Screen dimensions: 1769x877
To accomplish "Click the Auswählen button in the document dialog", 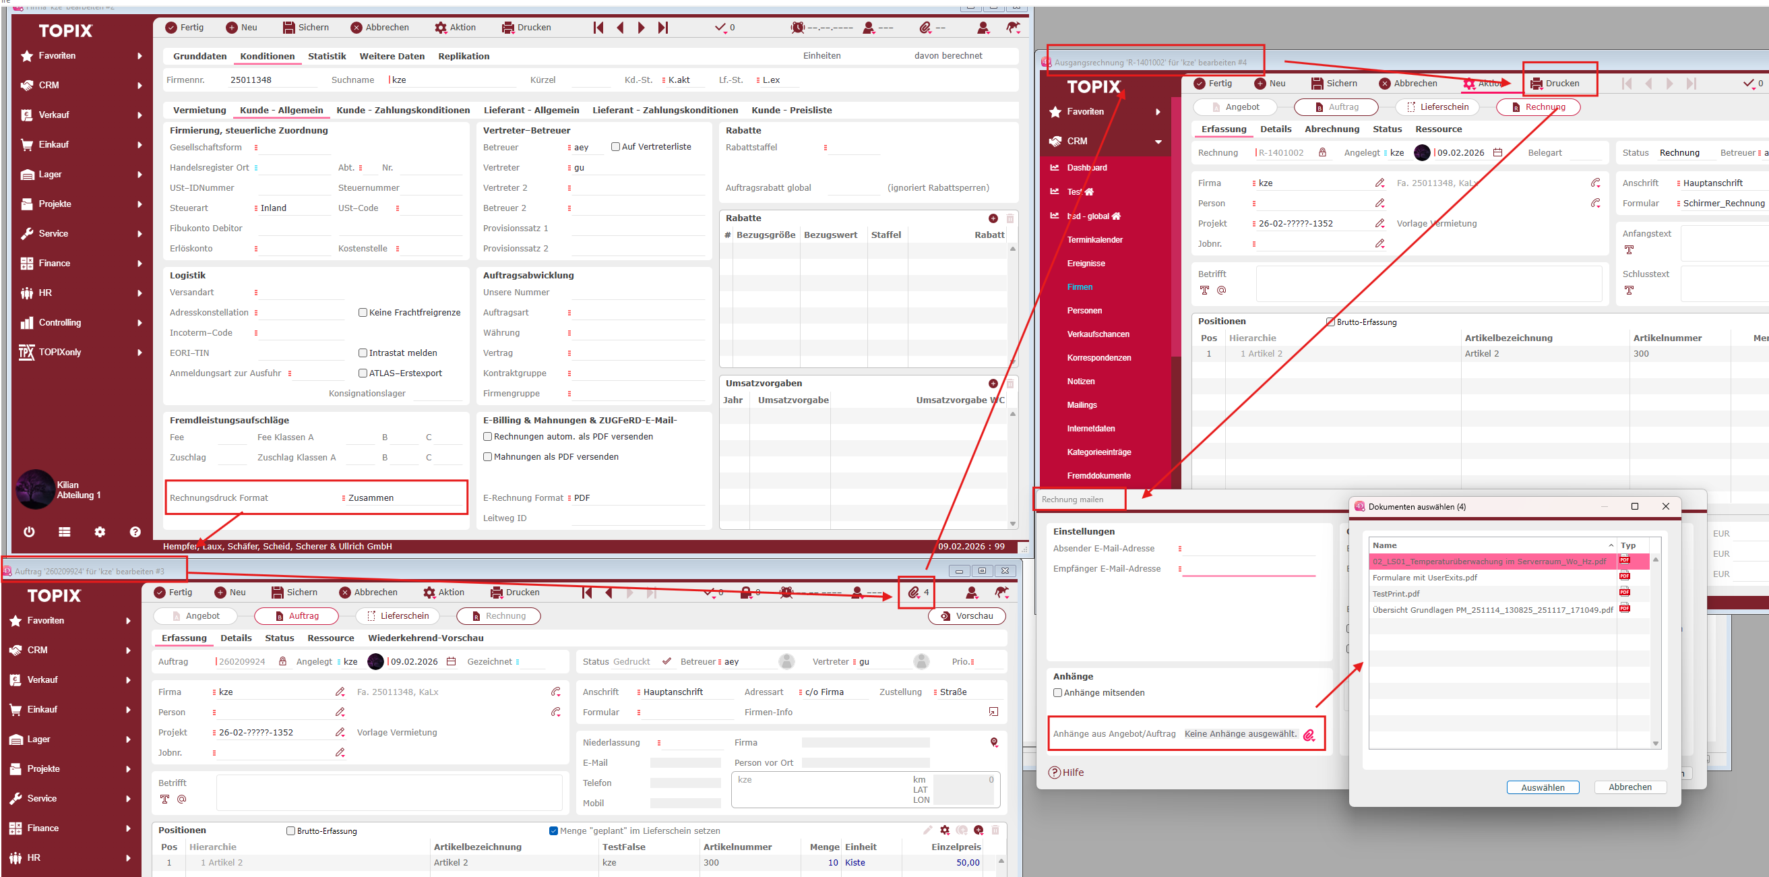I will [x=1543, y=788].
